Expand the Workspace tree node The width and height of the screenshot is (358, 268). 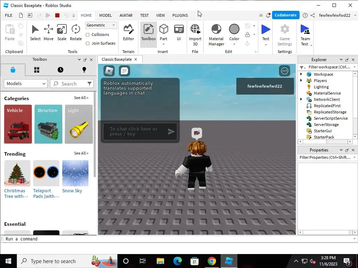(301, 74)
